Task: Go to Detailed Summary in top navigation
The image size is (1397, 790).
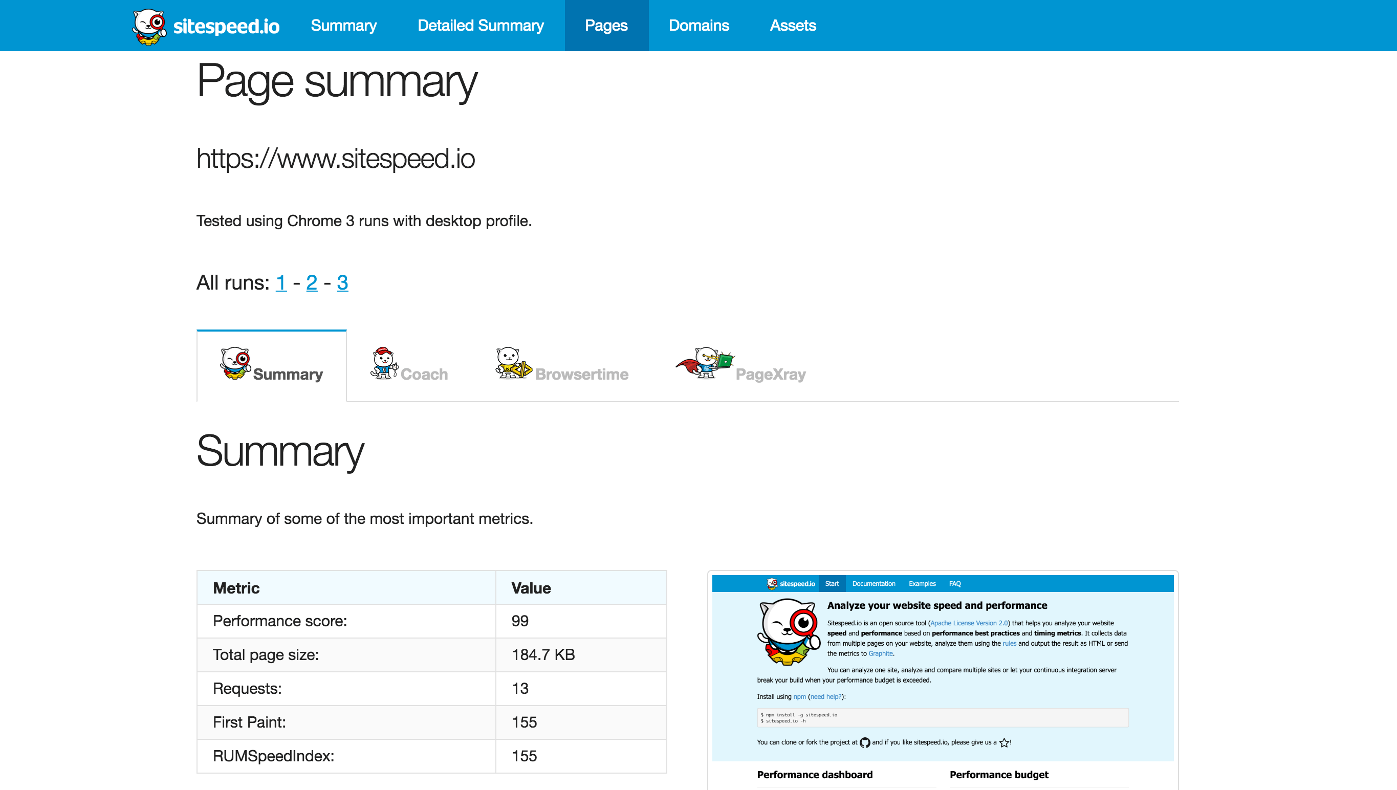Action: (x=480, y=26)
